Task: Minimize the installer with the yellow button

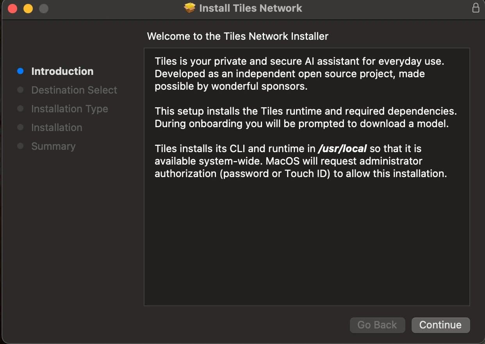Action: point(28,8)
